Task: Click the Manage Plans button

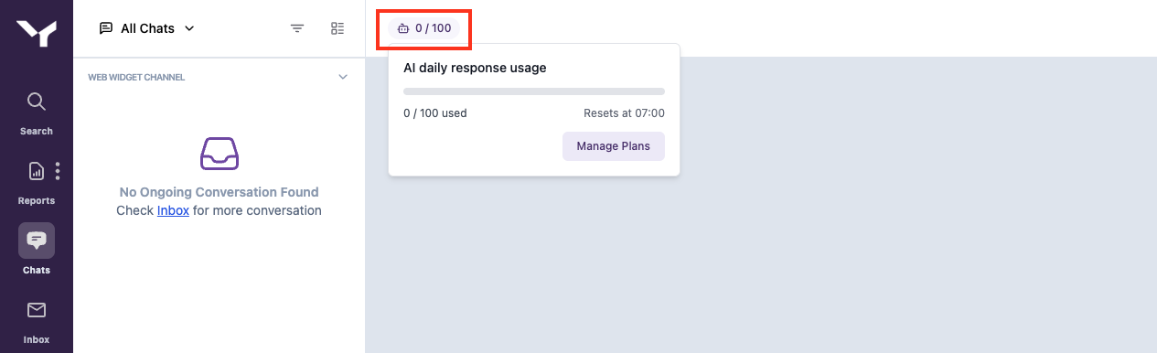Action: tap(613, 146)
